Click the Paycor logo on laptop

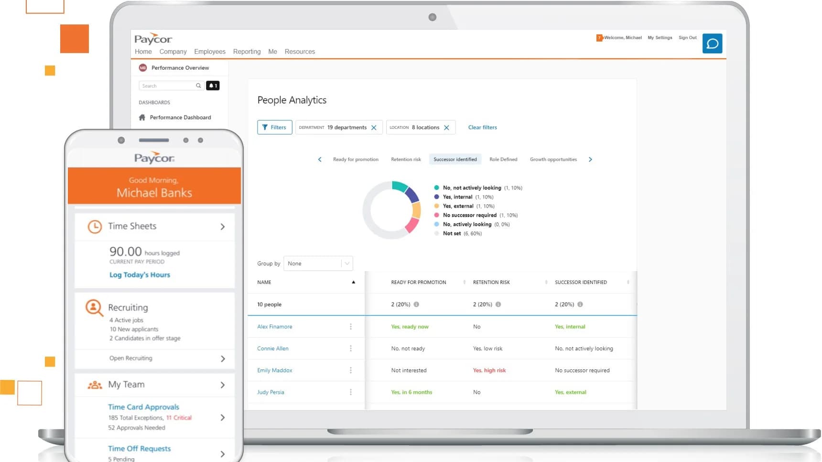[153, 39]
